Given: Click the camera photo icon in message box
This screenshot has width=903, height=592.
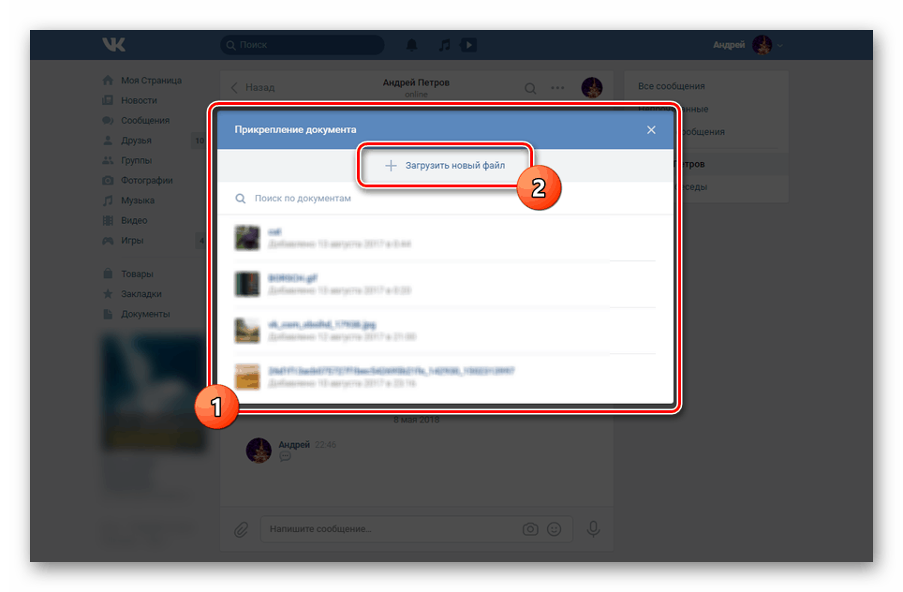Looking at the screenshot, I should 530,529.
